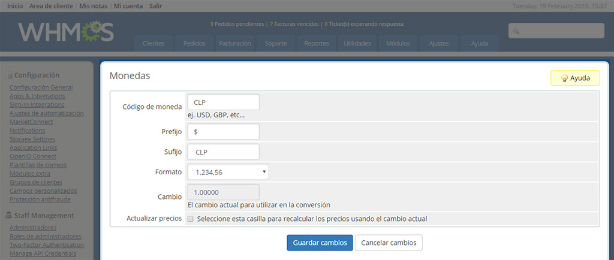Open the Soporte menu tab
614x260 pixels.
point(276,43)
